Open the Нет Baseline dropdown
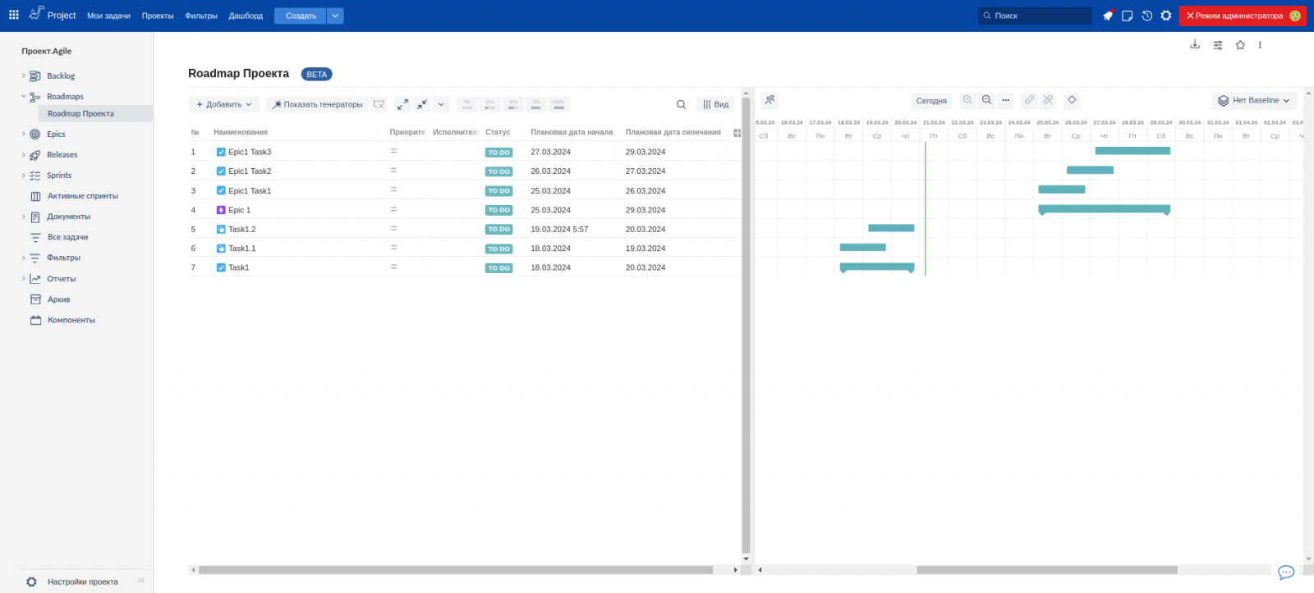This screenshot has height=593, width=1314. 1253,100
